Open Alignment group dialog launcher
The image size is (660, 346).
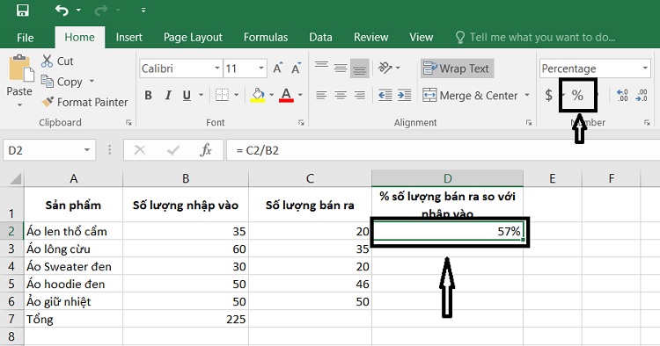pos(529,123)
